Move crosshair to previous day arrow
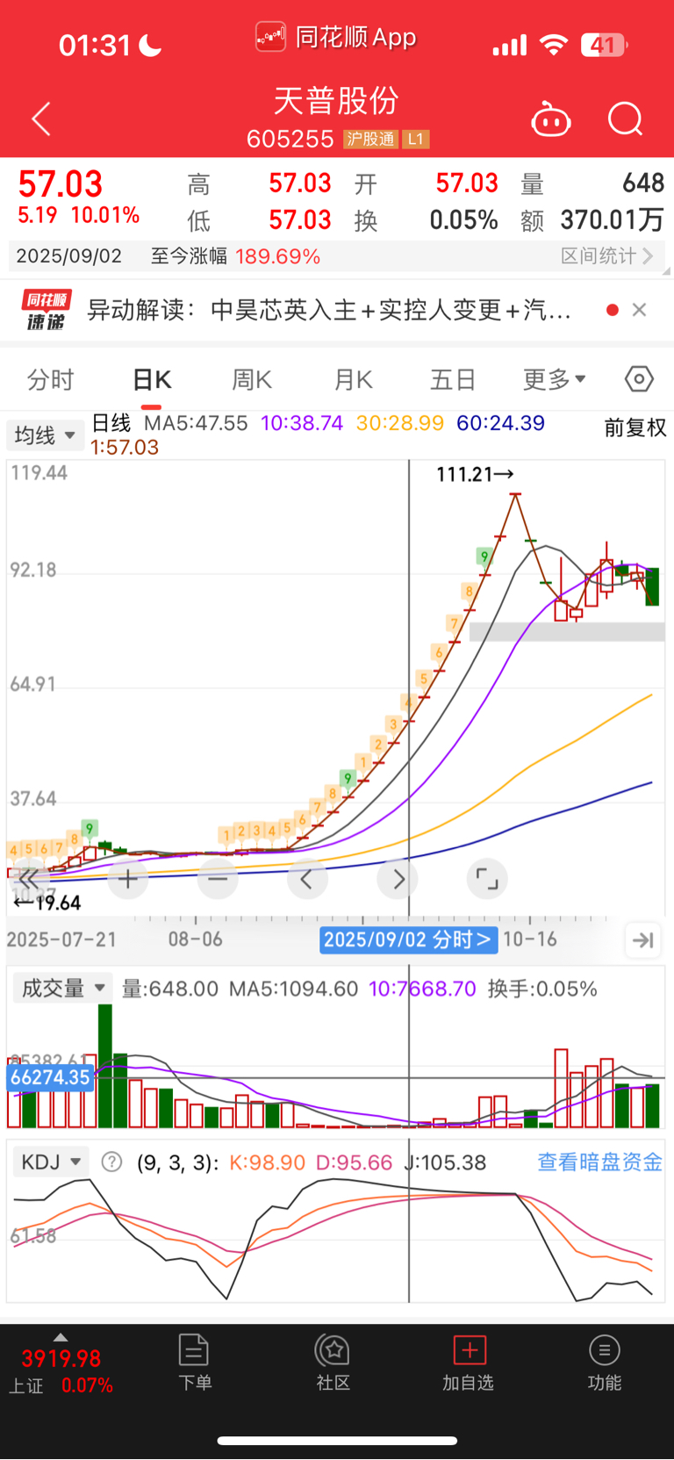The image size is (674, 1460). point(307,879)
